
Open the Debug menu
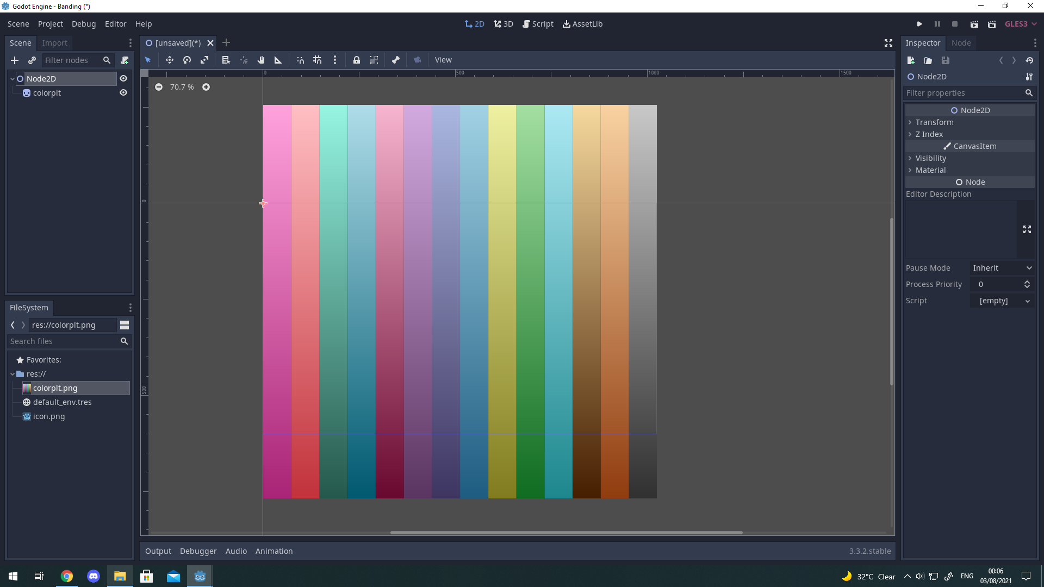point(84,24)
